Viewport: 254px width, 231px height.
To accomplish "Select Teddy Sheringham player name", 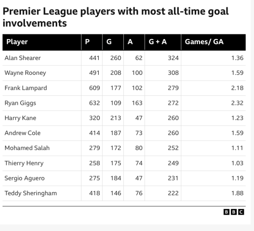I will click(x=31, y=193).
